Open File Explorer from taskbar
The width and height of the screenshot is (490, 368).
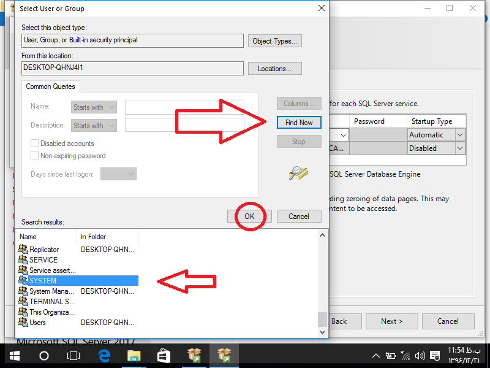point(134,355)
